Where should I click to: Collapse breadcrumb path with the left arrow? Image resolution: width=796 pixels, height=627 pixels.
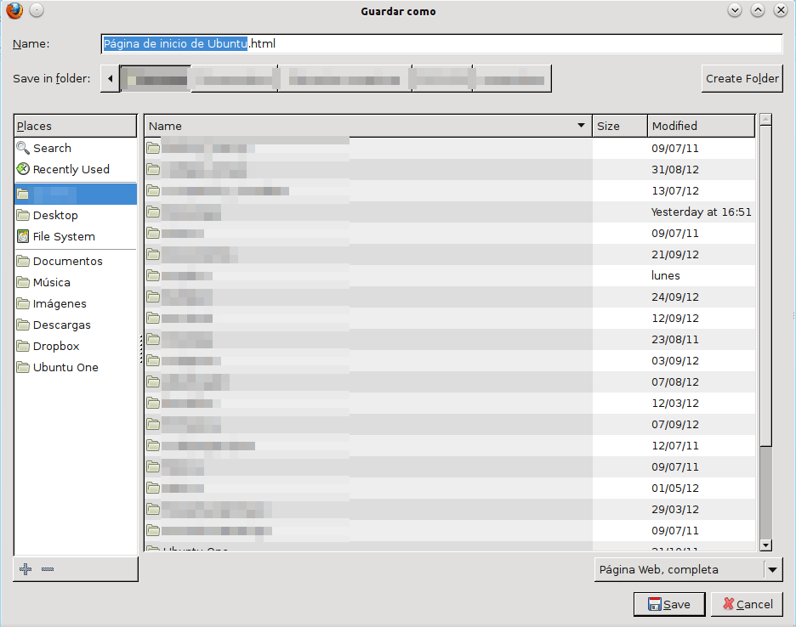109,78
